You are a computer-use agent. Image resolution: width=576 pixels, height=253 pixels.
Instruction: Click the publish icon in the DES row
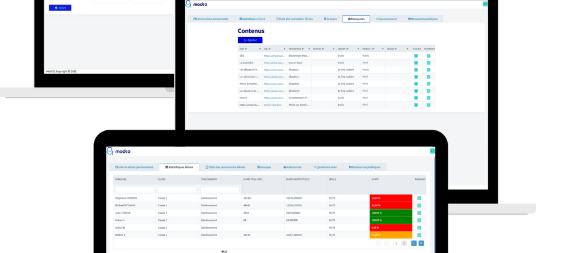click(416, 56)
